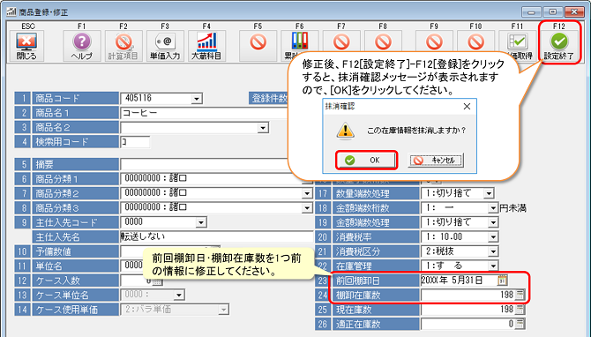Viewport: 591px width, 337px height.
Task: Click the 棚卸在庫数 value 198 field
Action: [x=468, y=295]
